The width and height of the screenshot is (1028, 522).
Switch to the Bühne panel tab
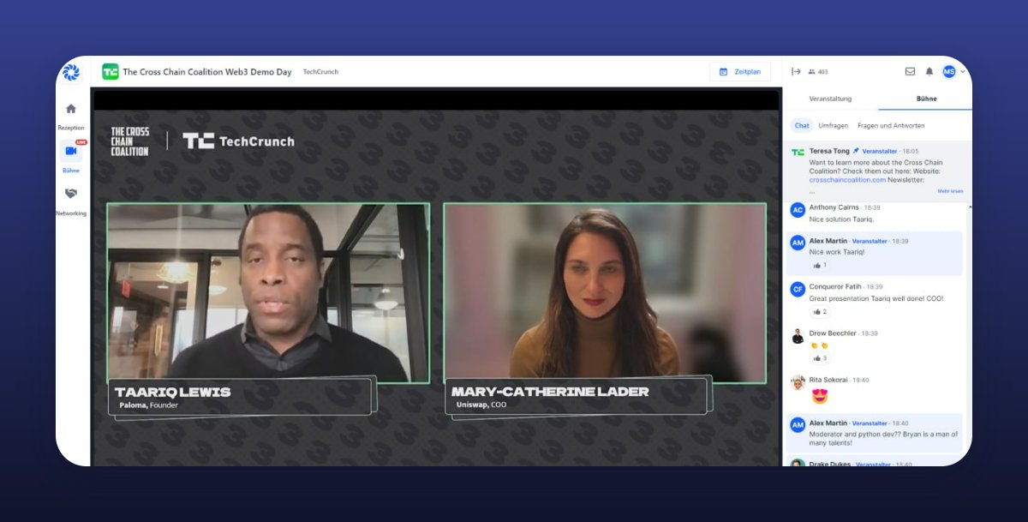(926, 99)
